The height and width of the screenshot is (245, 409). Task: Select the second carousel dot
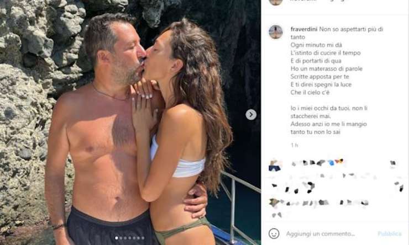(x=121, y=238)
